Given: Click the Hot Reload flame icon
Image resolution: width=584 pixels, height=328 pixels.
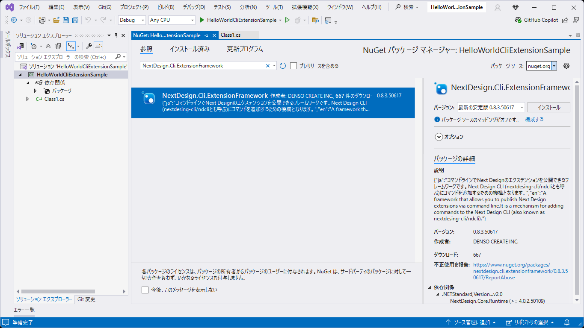Looking at the screenshot, I should (297, 20).
